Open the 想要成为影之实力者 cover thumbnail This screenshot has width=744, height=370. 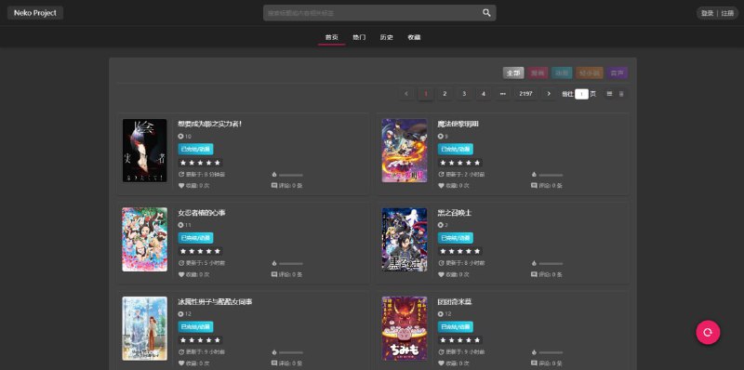click(x=145, y=151)
